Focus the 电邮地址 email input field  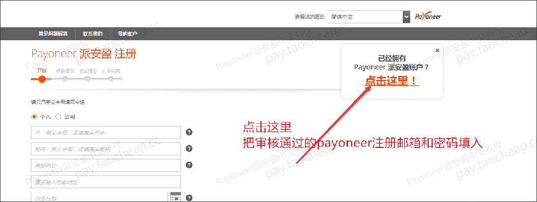[106, 165]
